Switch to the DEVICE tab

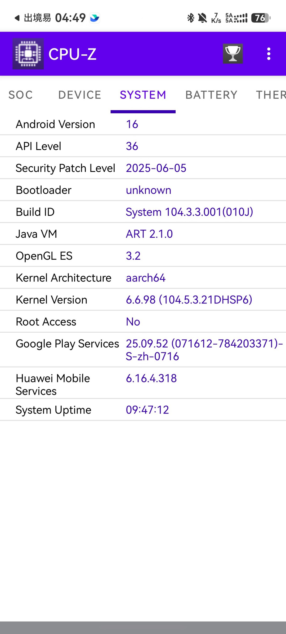(80, 95)
